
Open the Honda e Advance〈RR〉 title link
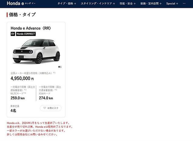(x=31, y=28)
